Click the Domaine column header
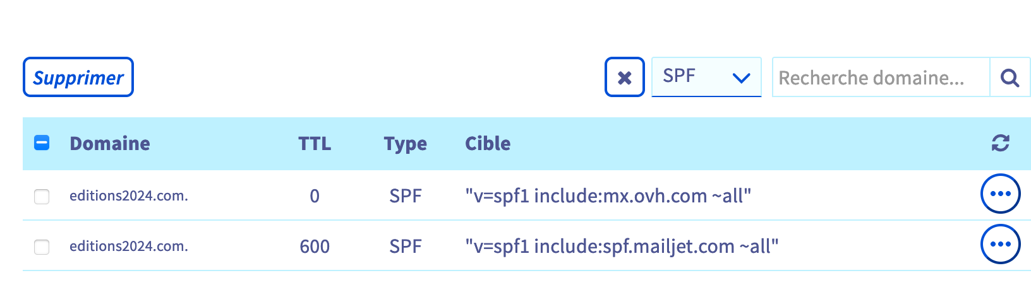Image resolution: width=1031 pixels, height=285 pixels. coord(110,144)
